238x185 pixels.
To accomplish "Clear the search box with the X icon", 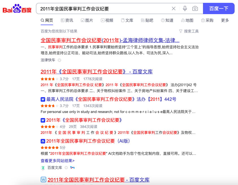I will coord(174,8).
